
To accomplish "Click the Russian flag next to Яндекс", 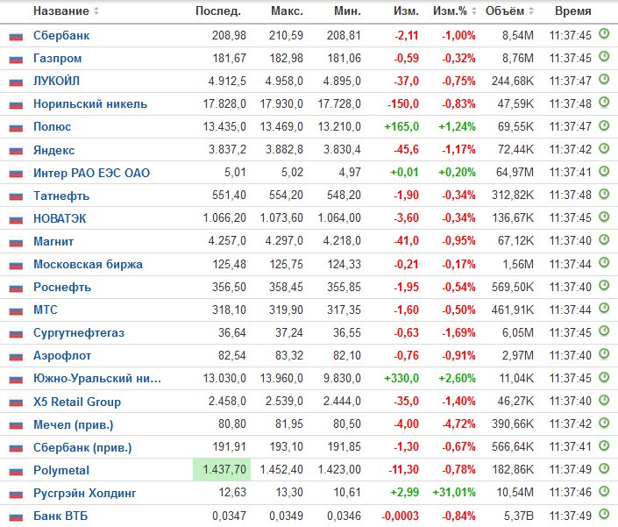I will pyautogui.click(x=16, y=151).
